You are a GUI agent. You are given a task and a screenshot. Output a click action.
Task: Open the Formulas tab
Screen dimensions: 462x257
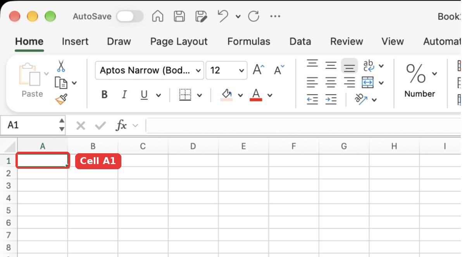249,41
